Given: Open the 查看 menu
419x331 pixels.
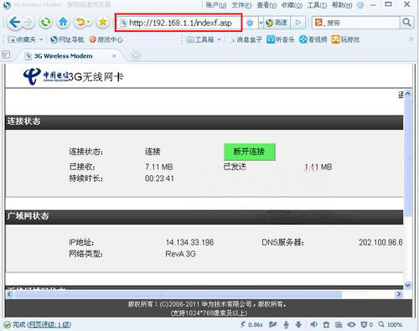Looking at the screenshot, I should (x=266, y=5).
